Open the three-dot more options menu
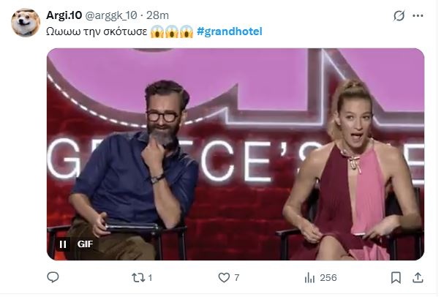This screenshot has width=444, height=297. 418,15
